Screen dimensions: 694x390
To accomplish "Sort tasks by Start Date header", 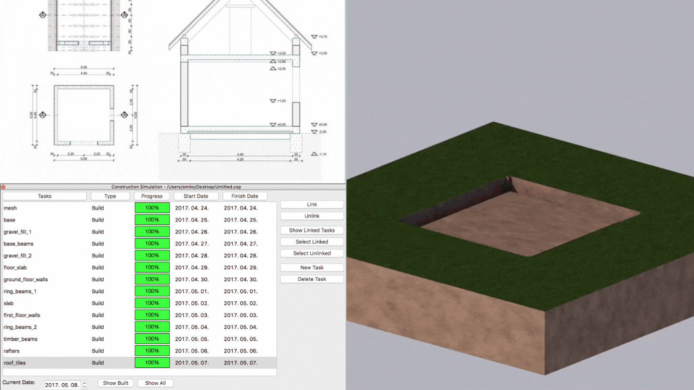I will 196,196.
